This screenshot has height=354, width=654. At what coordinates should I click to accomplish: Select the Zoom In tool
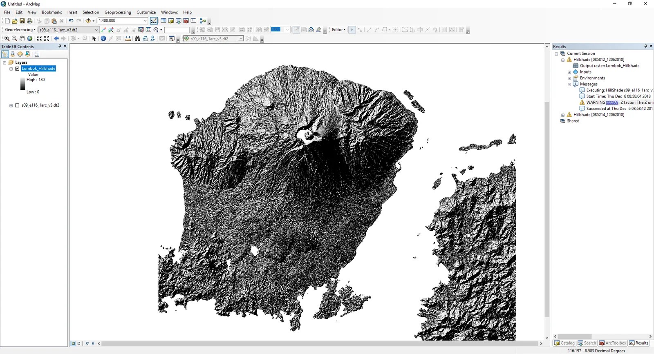click(7, 38)
